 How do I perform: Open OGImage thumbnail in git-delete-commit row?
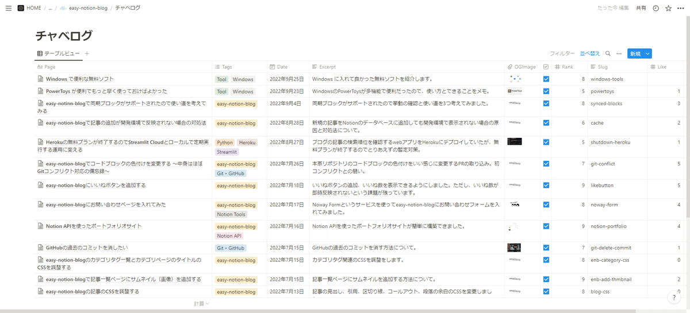click(x=514, y=248)
